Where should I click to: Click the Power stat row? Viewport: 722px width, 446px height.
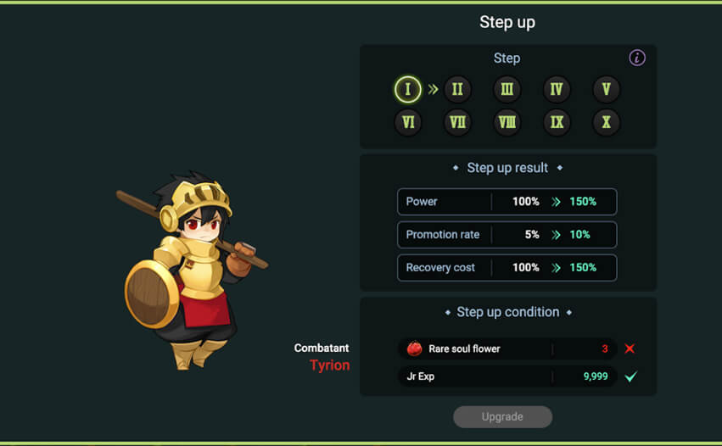tap(507, 202)
